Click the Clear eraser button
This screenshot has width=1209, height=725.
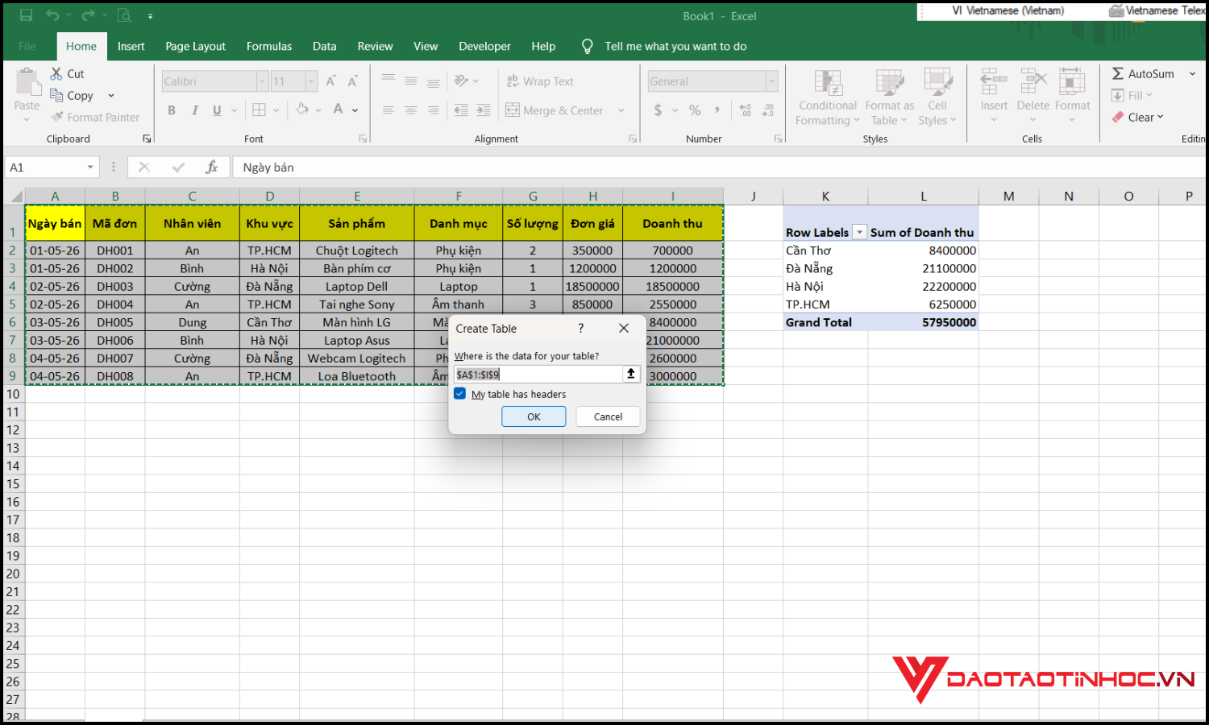tap(1137, 117)
